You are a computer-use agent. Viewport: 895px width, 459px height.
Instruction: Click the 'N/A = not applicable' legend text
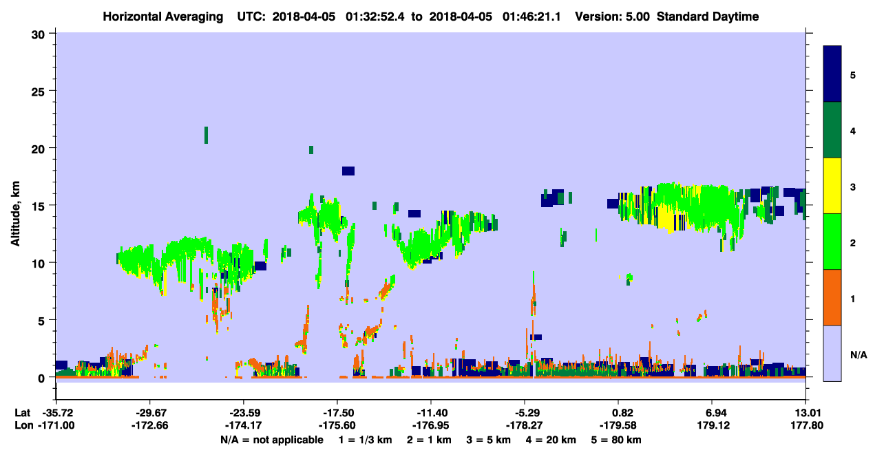272,440
